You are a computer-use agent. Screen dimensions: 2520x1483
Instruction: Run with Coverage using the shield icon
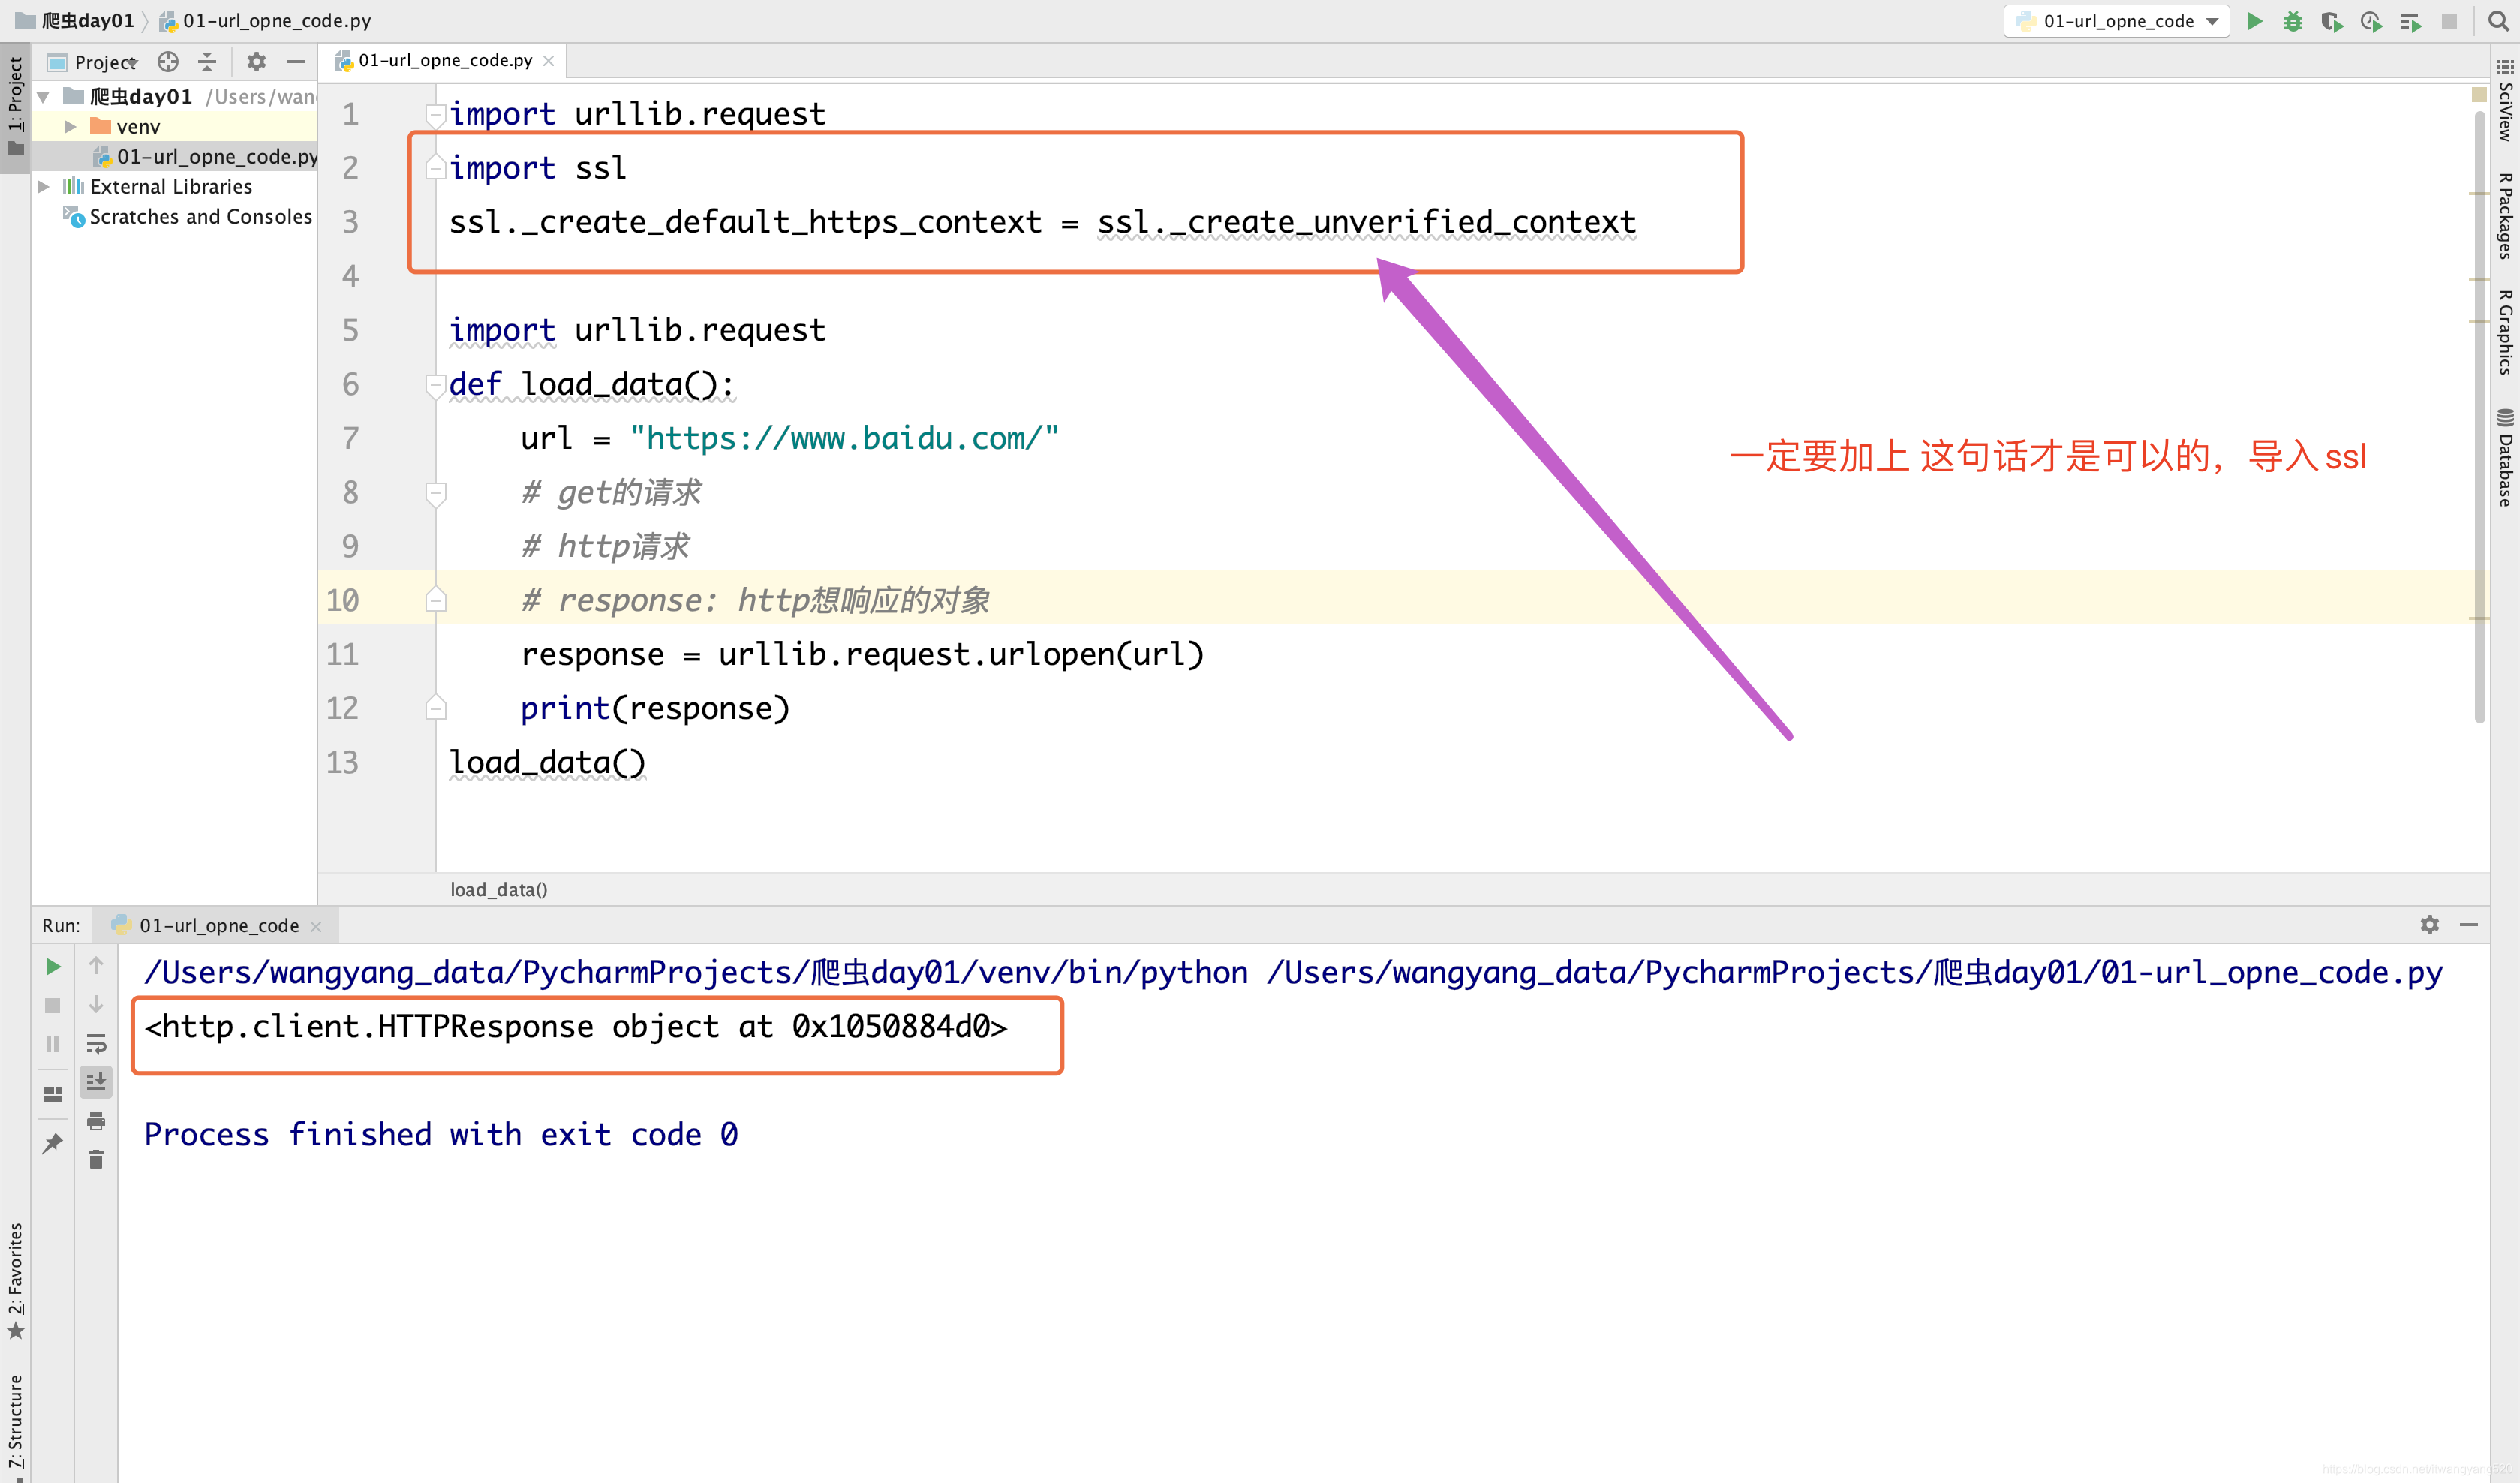pyautogui.click(x=2332, y=21)
